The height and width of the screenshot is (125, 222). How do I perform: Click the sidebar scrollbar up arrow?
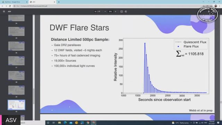point(34,16)
